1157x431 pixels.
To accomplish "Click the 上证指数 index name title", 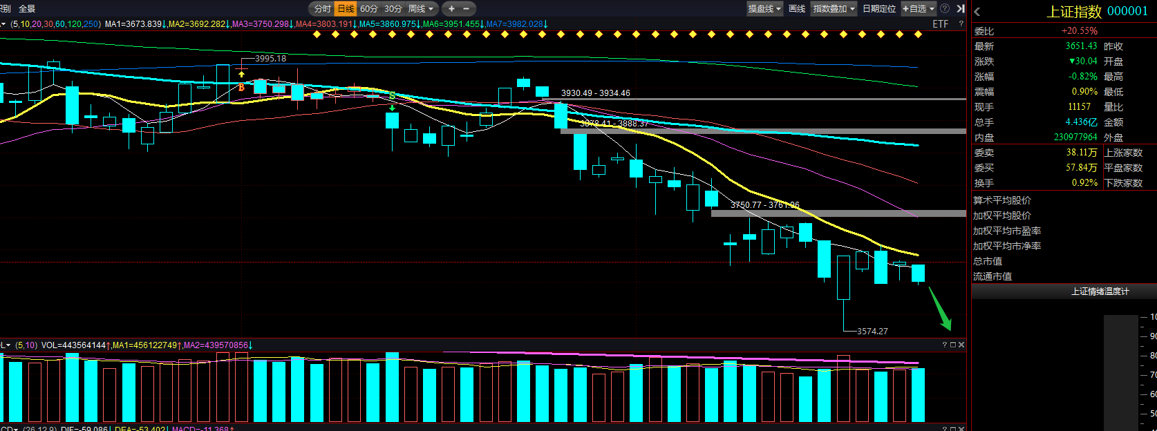I will pyautogui.click(x=1074, y=12).
